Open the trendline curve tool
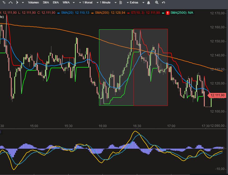This screenshot has height=175, width=228. coord(11,3)
